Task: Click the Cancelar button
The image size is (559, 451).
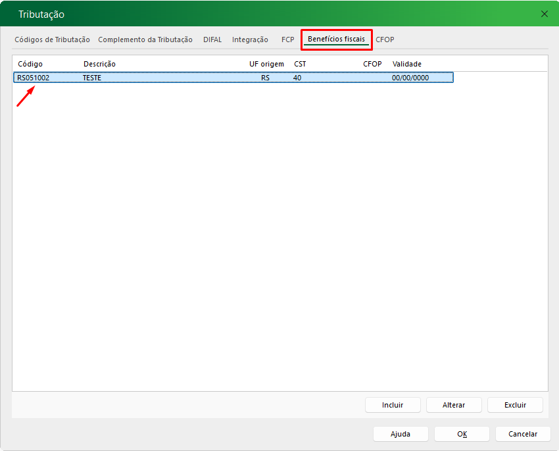Action: 523,434
